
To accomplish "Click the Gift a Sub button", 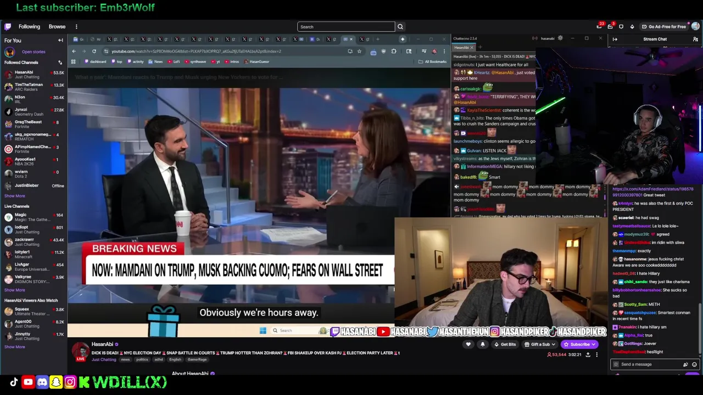I will pos(539,345).
